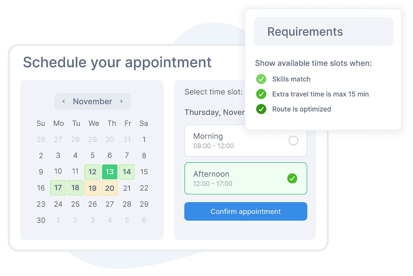Pick November 12 on the calendar
The width and height of the screenshot is (413, 276).
click(x=93, y=172)
